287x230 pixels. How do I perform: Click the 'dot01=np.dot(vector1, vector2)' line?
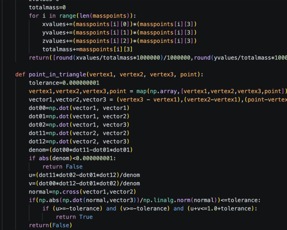tap(79, 116)
